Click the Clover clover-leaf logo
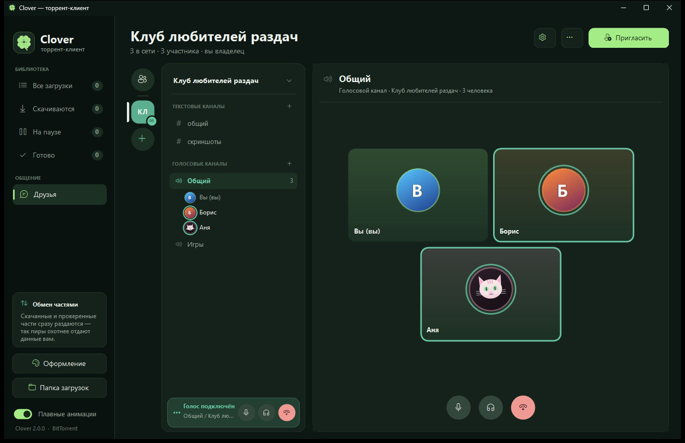Screen dimensions: 685x443 tap(24, 43)
